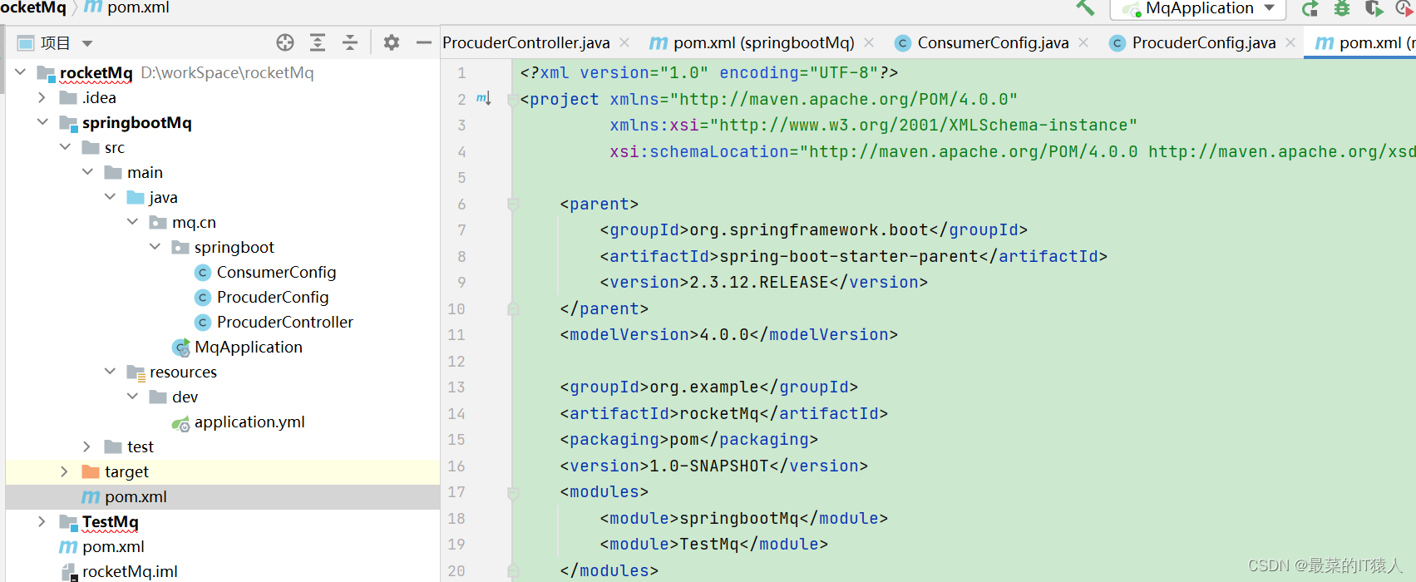The width and height of the screenshot is (1416, 582).
Task: Build the project with the hammer icon
Action: (1085, 7)
